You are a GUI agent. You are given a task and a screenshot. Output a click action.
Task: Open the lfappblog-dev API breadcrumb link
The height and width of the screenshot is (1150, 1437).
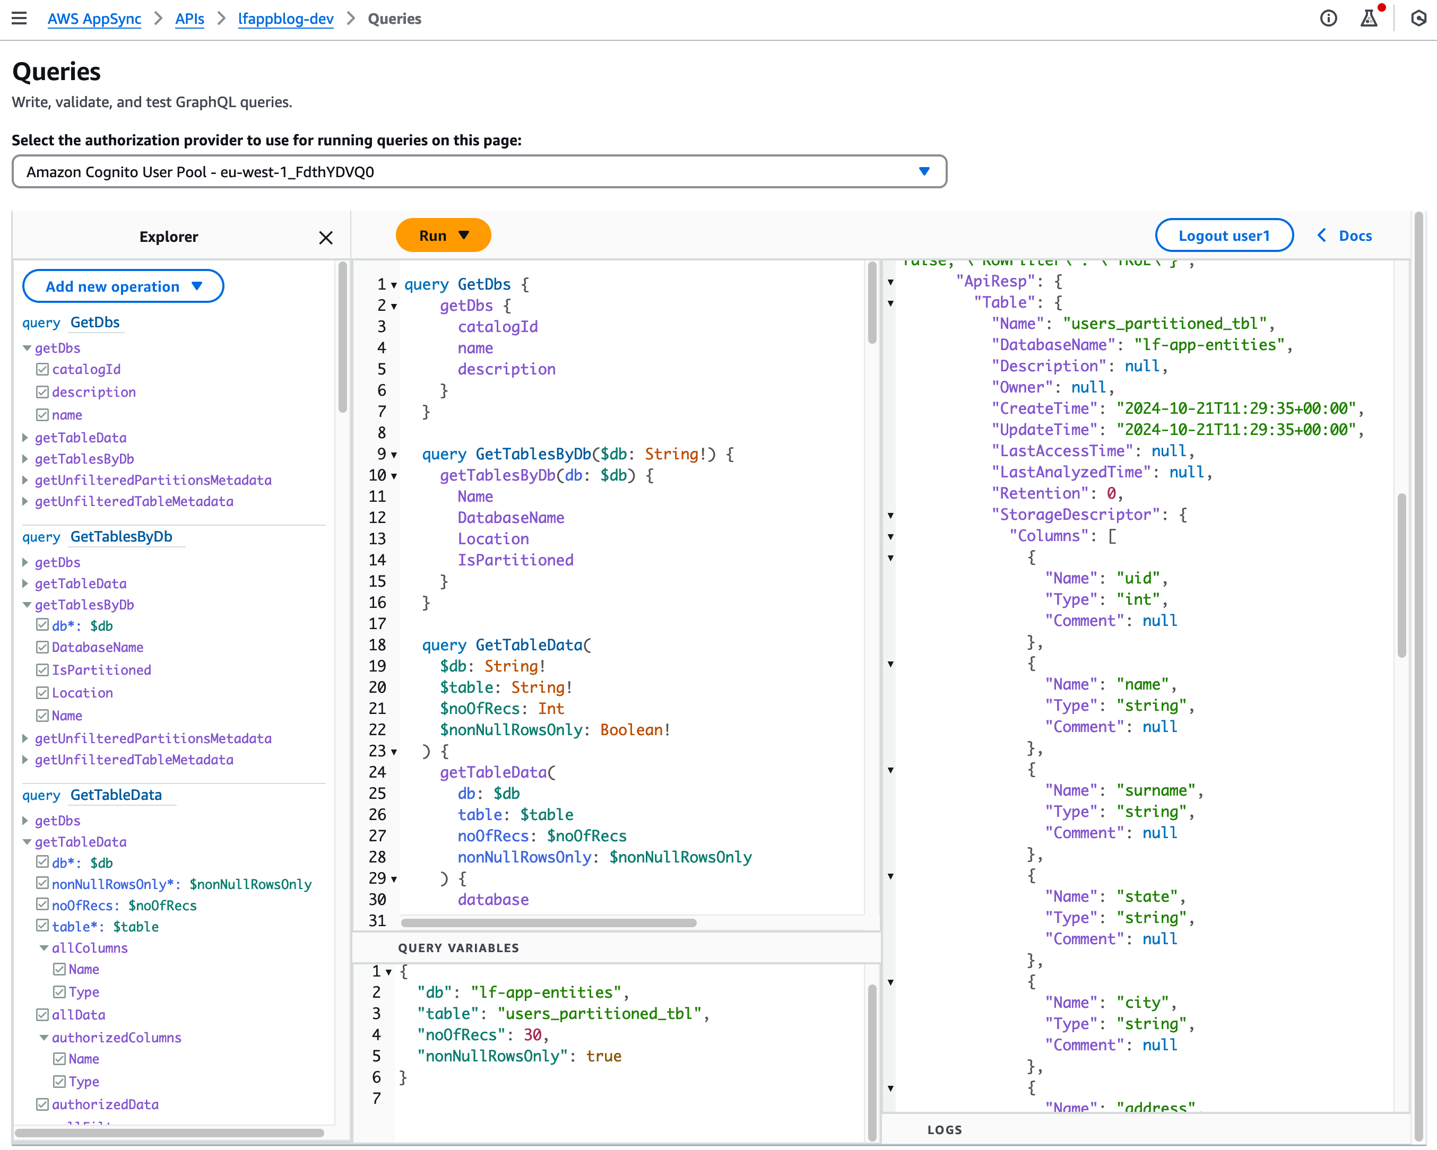point(285,19)
